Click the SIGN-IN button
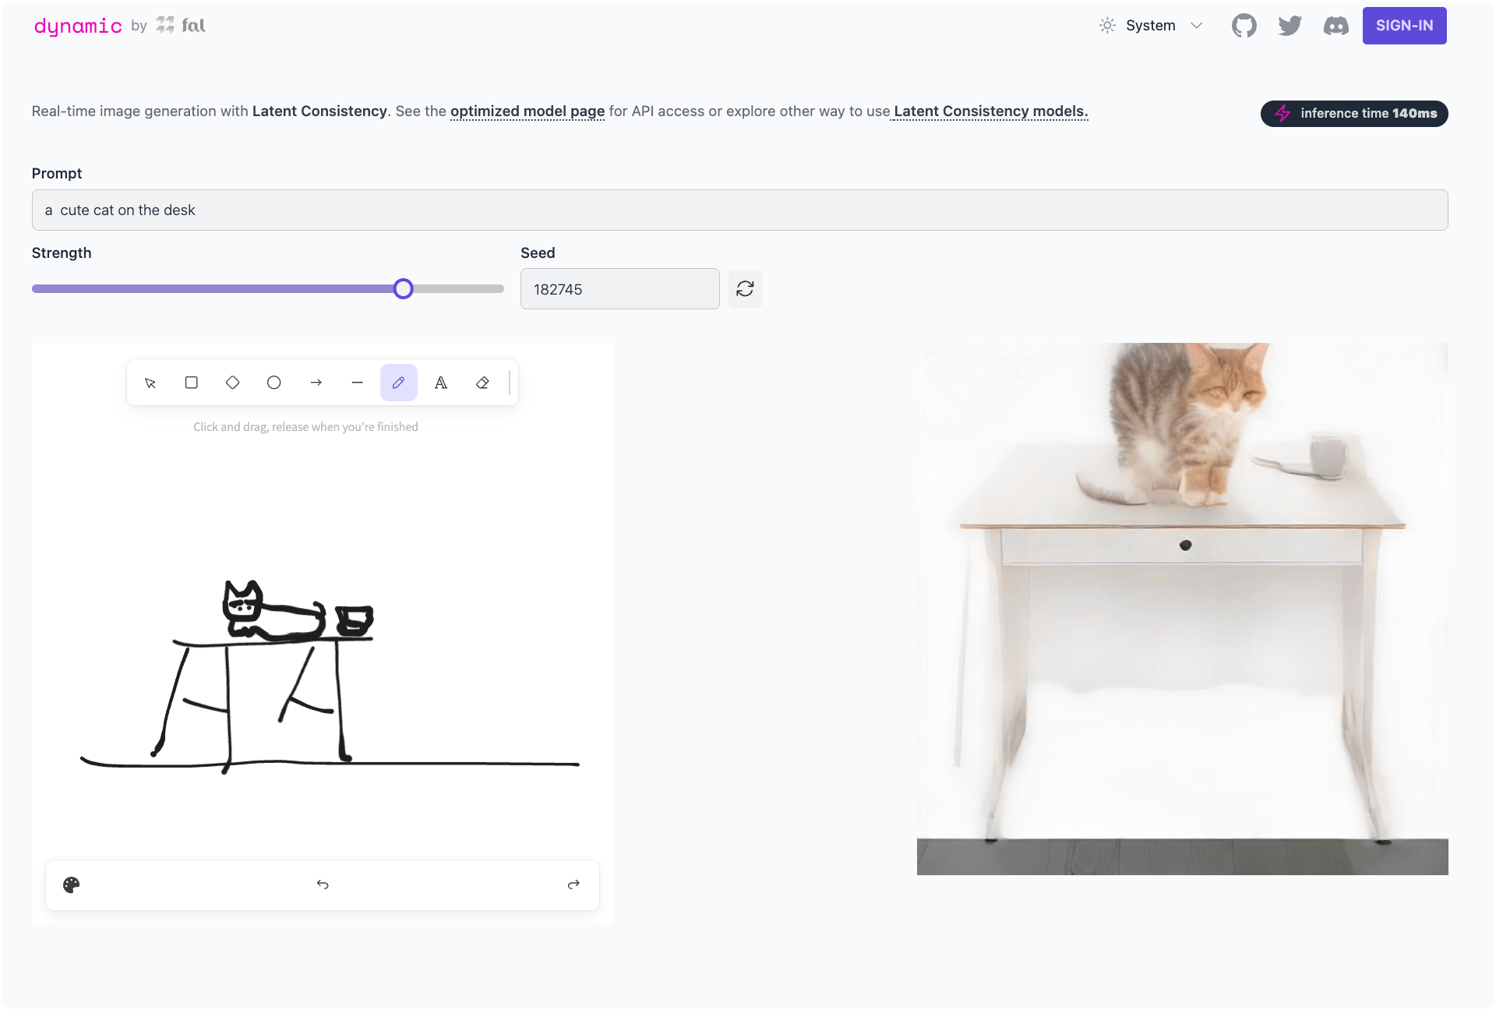1496x1010 pixels. coord(1404,25)
